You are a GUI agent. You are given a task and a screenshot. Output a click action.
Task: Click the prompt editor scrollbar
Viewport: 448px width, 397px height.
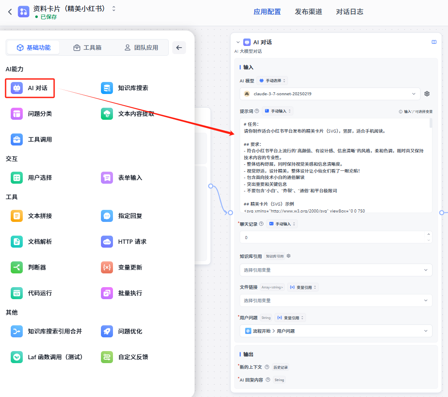430,123
